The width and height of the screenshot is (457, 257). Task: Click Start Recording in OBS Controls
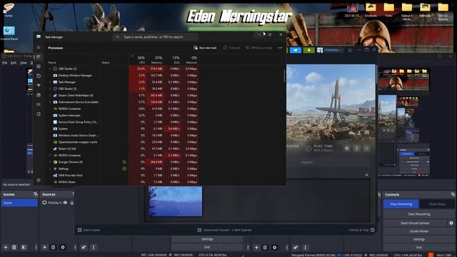pos(419,214)
